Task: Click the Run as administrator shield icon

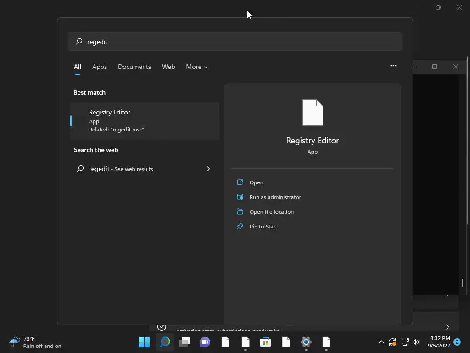Action: click(240, 197)
